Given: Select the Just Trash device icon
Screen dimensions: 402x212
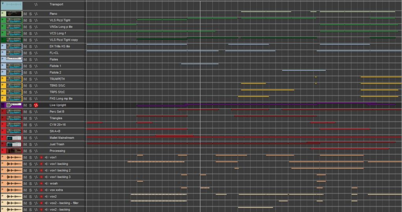Looking at the screenshot, I should [x=14, y=145].
